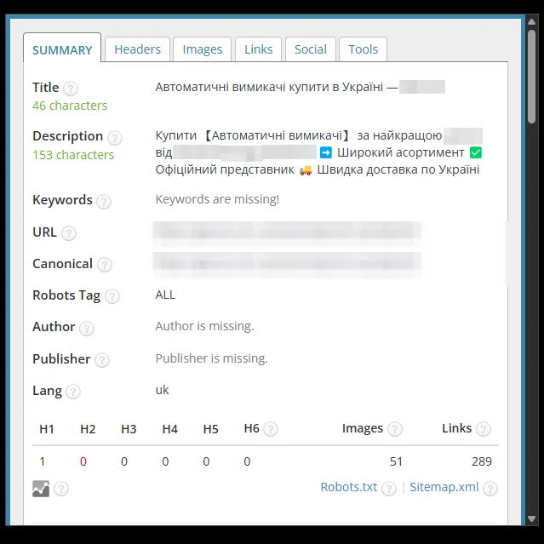The height and width of the screenshot is (544, 544).
Task: Click the '153 characters' description count
Action: 73,155
